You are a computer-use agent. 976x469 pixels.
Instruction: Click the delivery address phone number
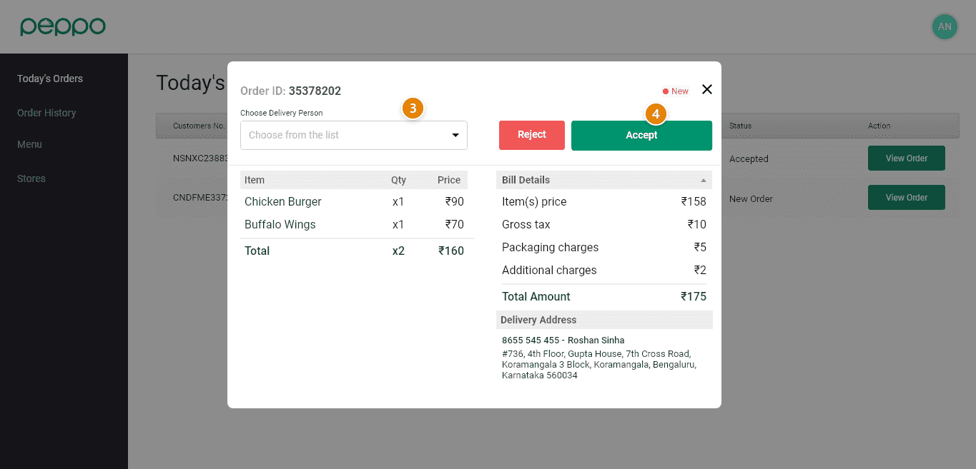pyautogui.click(x=531, y=341)
